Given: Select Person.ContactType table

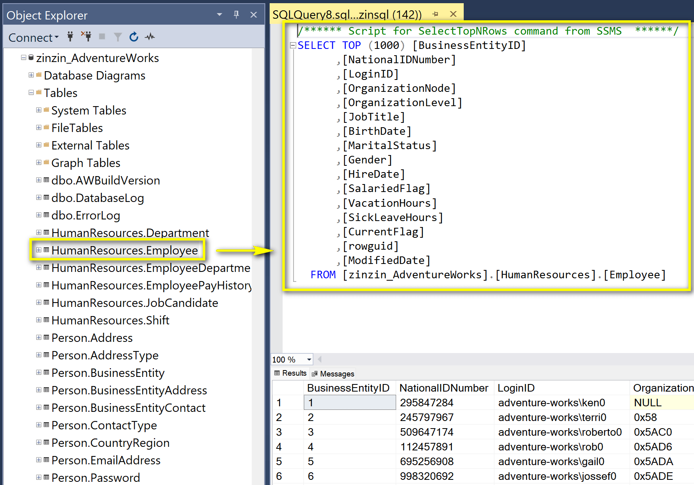Looking at the screenshot, I should click(x=104, y=425).
